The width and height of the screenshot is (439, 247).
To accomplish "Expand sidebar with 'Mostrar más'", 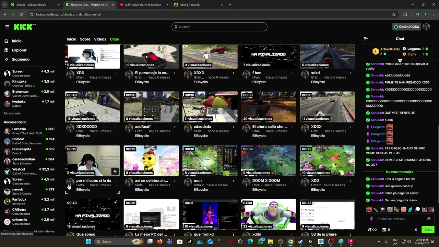I will (x=12, y=113).
